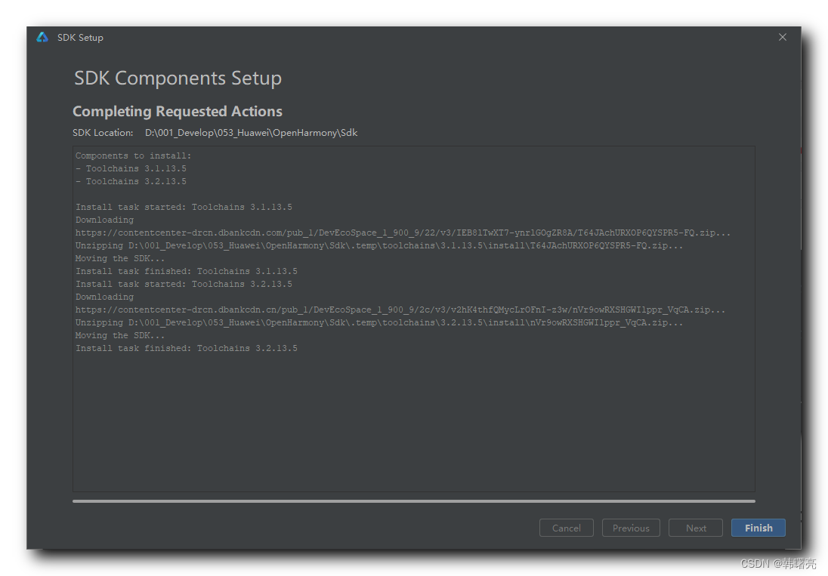
Task: Click the disabled Cancel button
Action: [567, 528]
